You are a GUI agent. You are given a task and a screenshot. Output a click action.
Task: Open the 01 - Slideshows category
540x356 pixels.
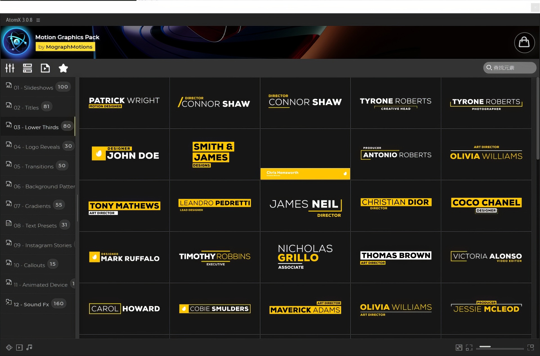coord(38,87)
